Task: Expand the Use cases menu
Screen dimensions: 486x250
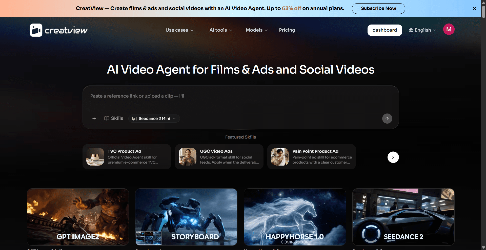Action: pos(179,30)
